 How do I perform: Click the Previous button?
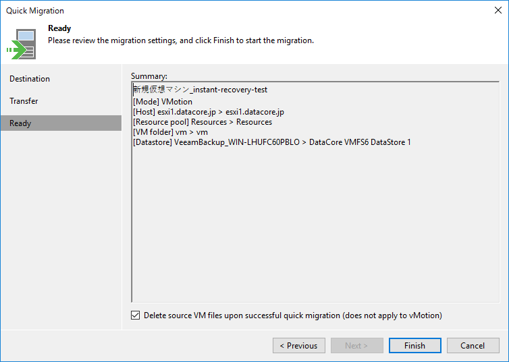pyautogui.click(x=299, y=345)
